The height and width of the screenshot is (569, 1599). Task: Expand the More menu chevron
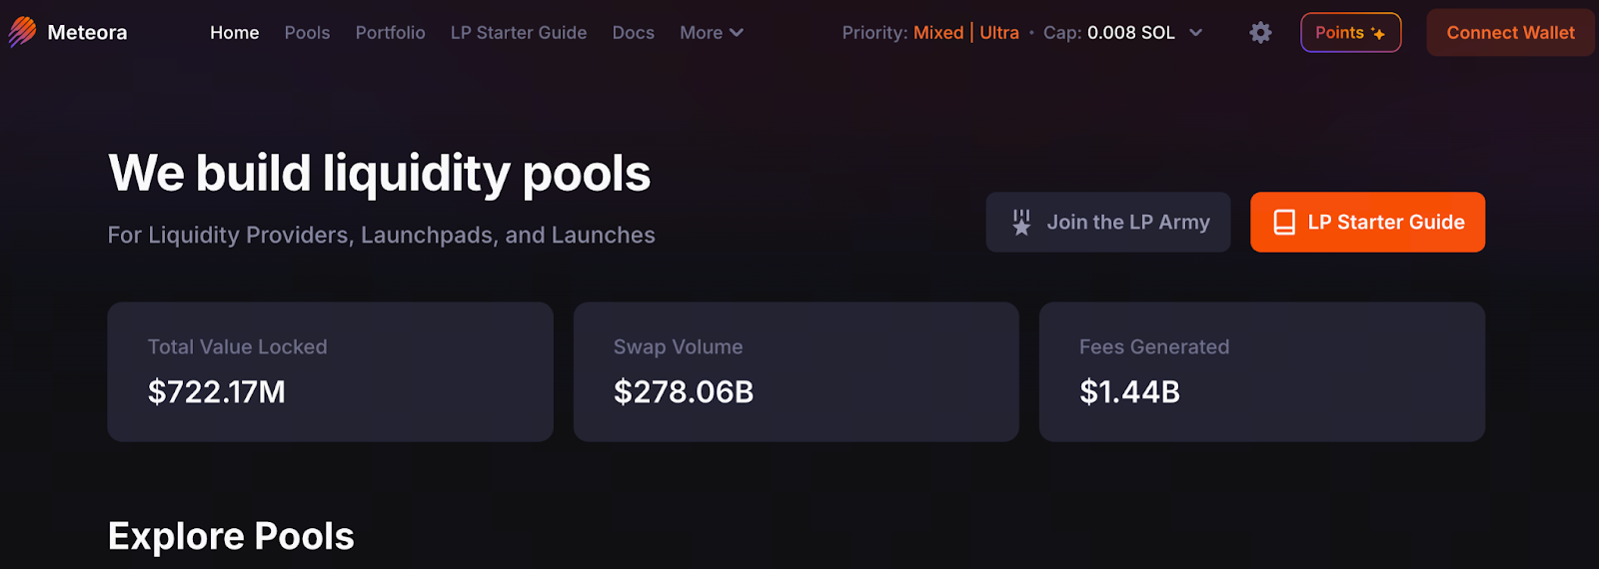click(737, 33)
